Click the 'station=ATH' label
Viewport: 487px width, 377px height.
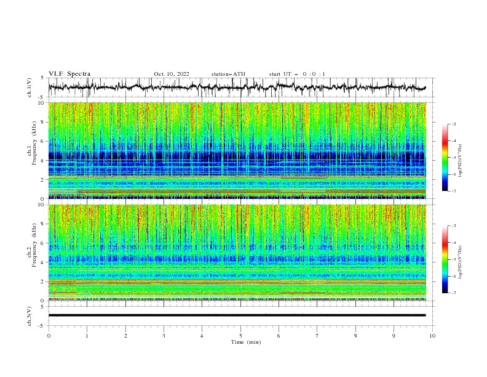228,74
